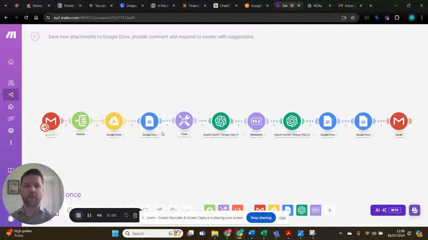Open the Google Docs module left of Tools
Screen dimensions: 428x240
click(x=149, y=121)
